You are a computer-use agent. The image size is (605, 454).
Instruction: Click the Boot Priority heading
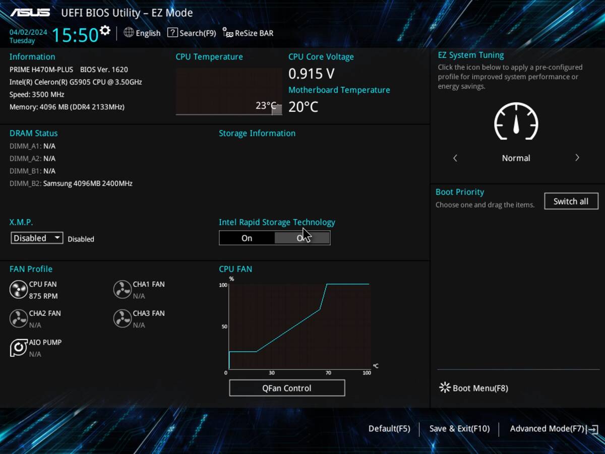click(460, 192)
